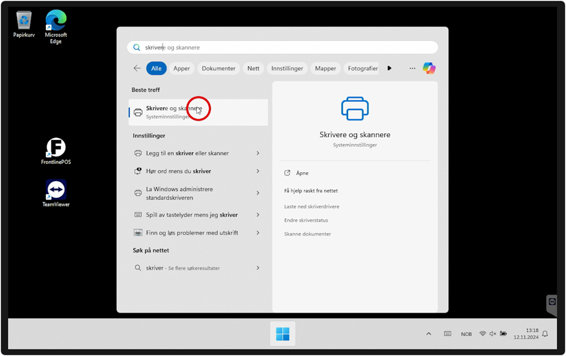Screen dimensions: 566x356
Task: Click the NOB language indicator
Action: [466, 334]
